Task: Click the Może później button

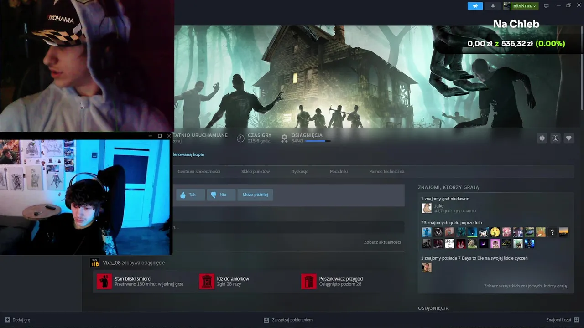Action: (x=255, y=195)
